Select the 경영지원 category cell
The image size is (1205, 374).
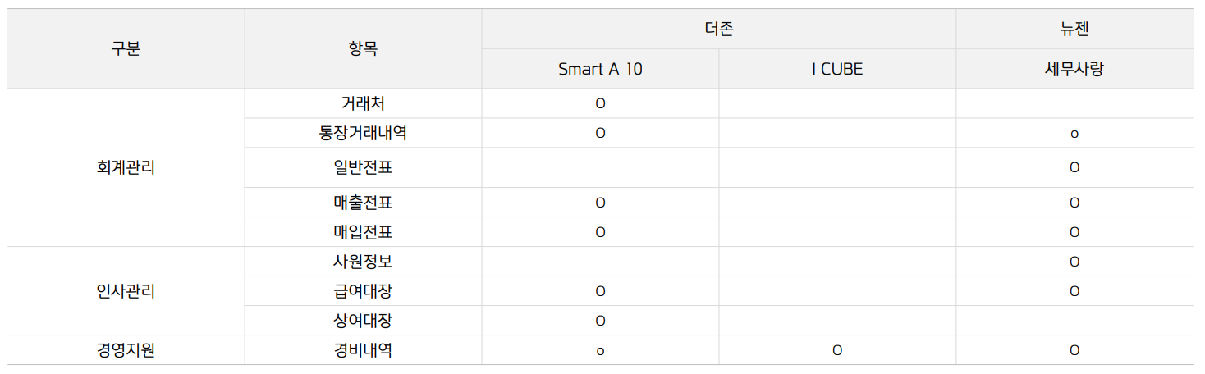tap(126, 350)
